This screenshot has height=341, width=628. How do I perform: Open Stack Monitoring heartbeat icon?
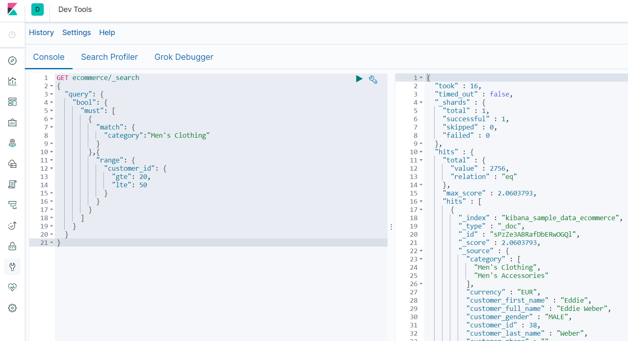[x=12, y=287]
